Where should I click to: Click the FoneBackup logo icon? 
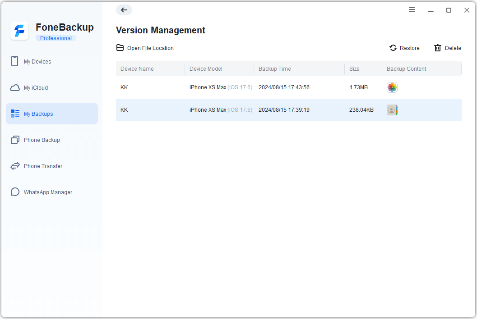pyautogui.click(x=19, y=31)
